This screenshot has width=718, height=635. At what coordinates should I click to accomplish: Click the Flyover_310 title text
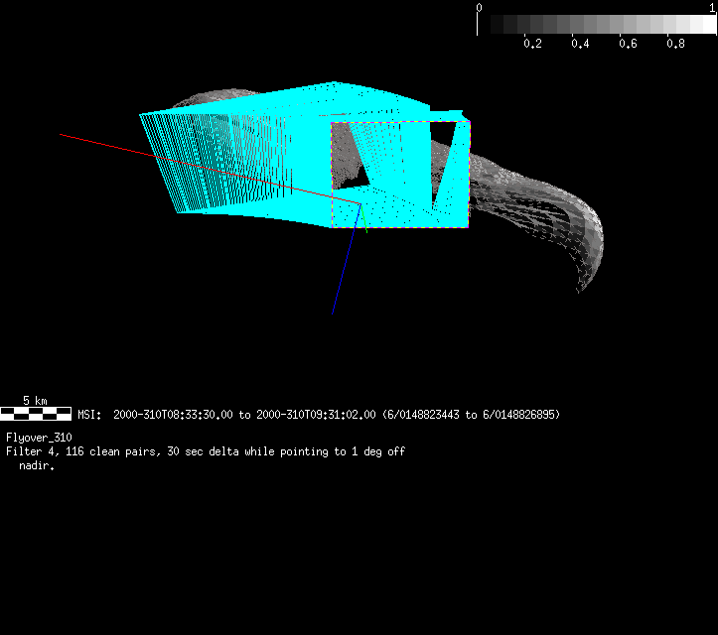point(39,438)
